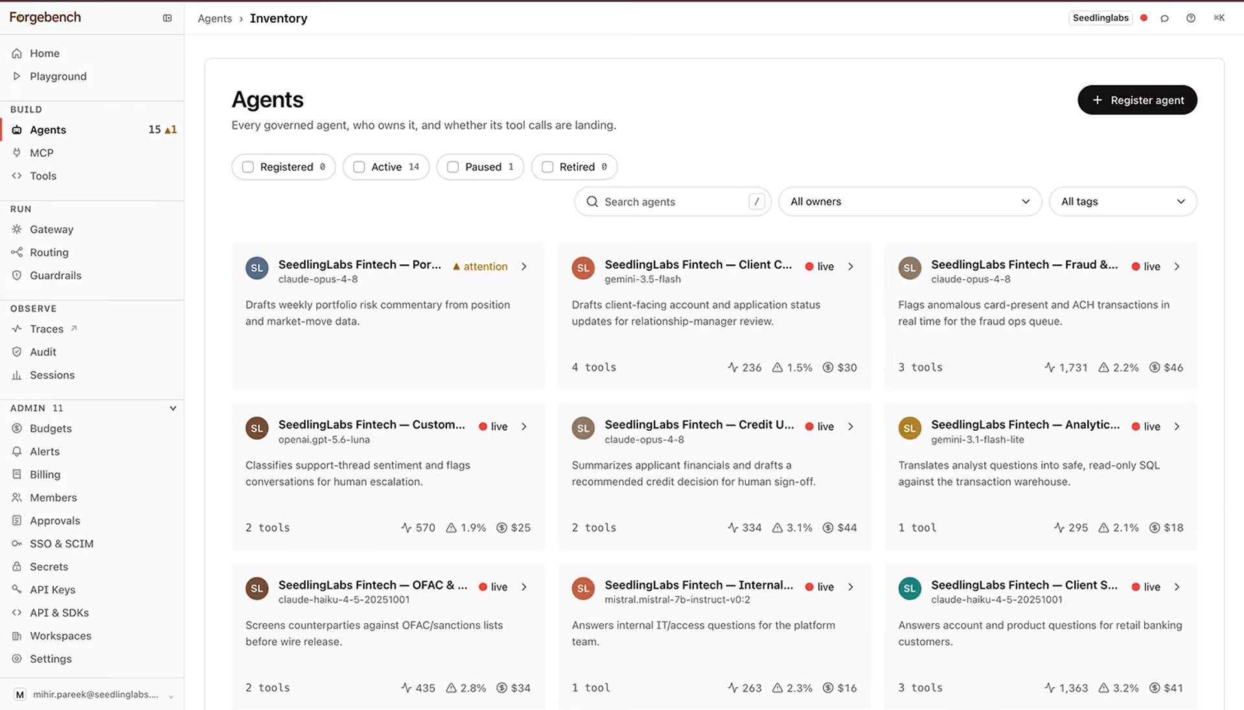
Task: Open Fraud agent card chevron
Action: click(x=1177, y=266)
